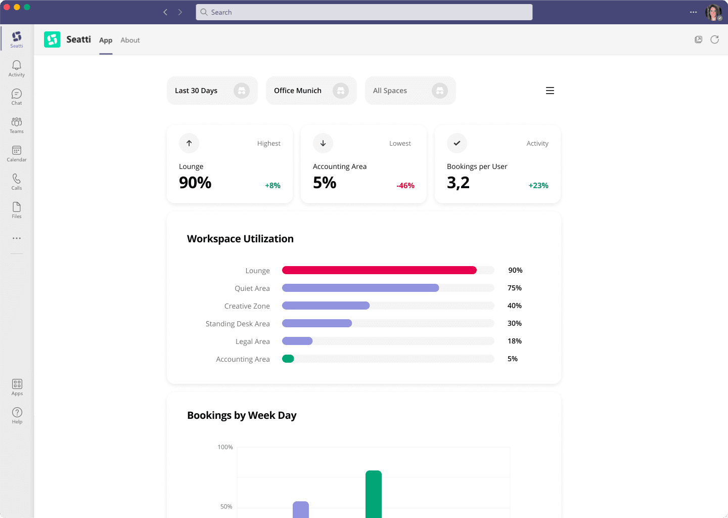The height and width of the screenshot is (518, 728).
Task: Pop out the app tab
Action: (698, 39)
